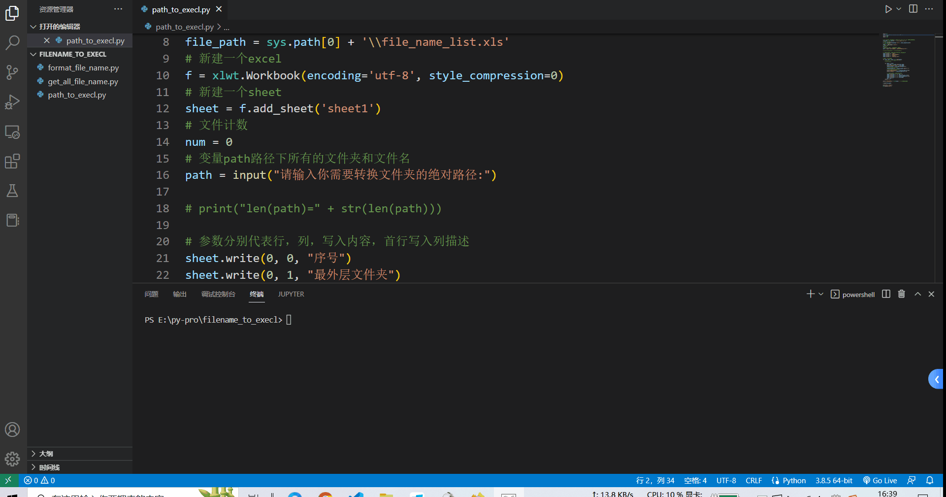Viewport: 946px width, 497px height.
Task: Close the bottom panel
Action: tap(931, 294)
